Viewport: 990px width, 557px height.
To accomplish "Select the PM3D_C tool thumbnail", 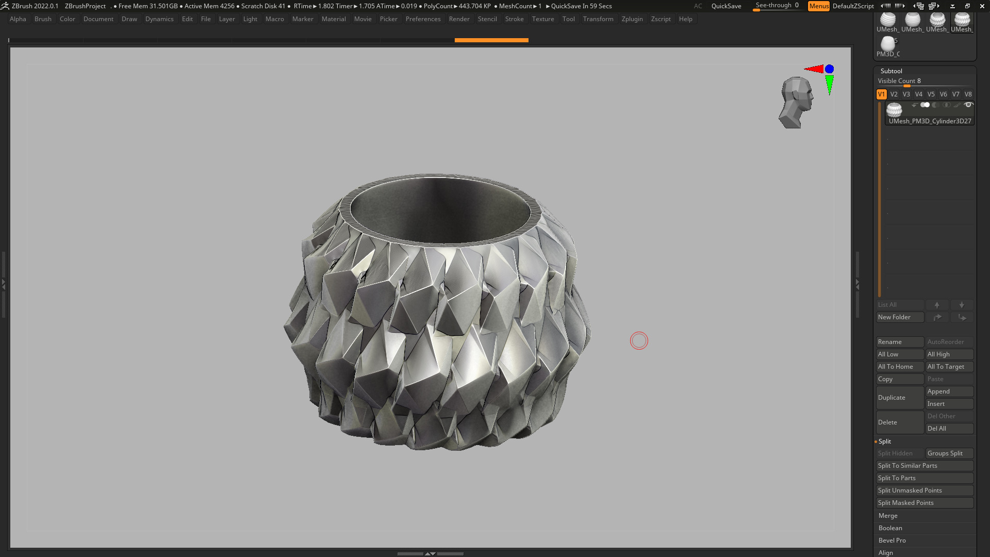I will pyautogui.click(x=888, y=47).
